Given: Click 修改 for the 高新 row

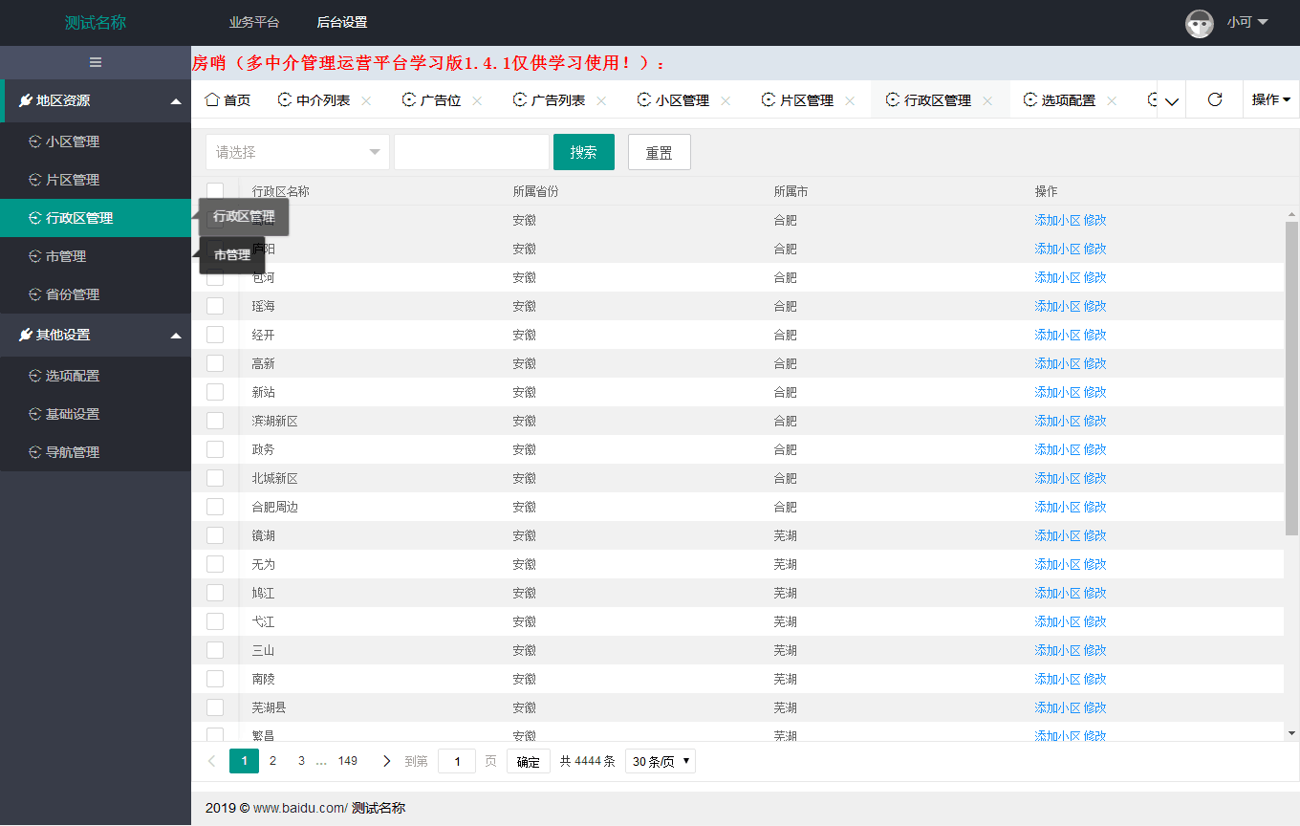Looking at the screenshot, I should pos(1095,363).
